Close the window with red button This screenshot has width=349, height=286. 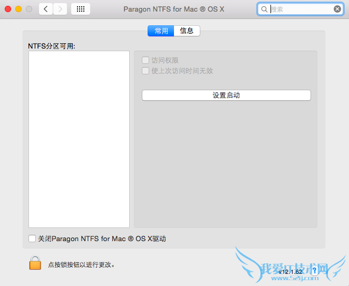8,9
